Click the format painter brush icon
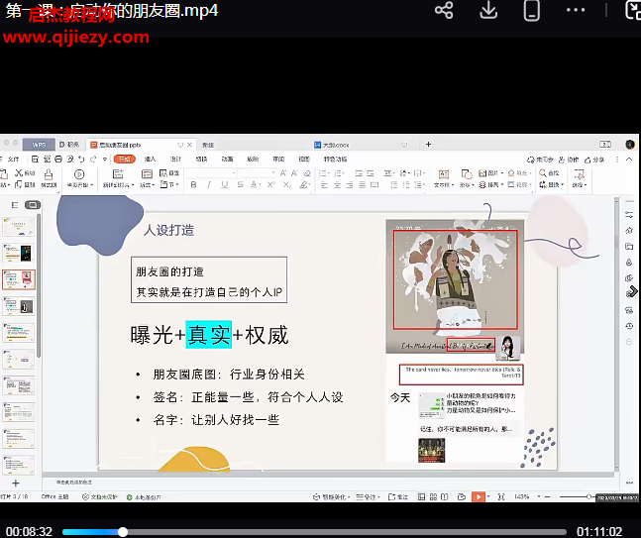The image size is (641, 538). (x=49, y=174)
